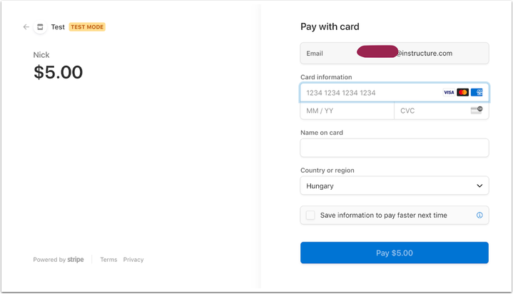Click the dropdown chevron next to Hungary

click(x=479, y=186)
